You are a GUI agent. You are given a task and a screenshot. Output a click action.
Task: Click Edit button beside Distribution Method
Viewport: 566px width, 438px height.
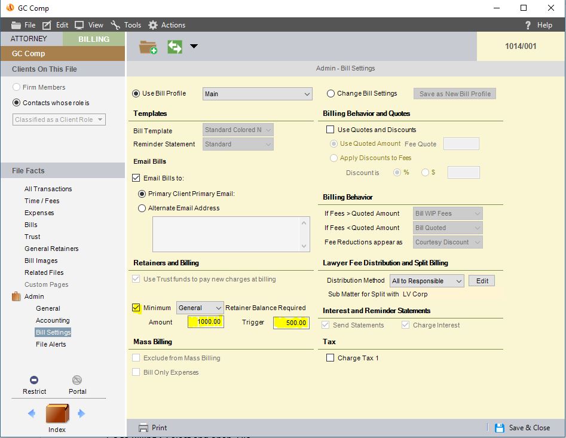(482, 281)
